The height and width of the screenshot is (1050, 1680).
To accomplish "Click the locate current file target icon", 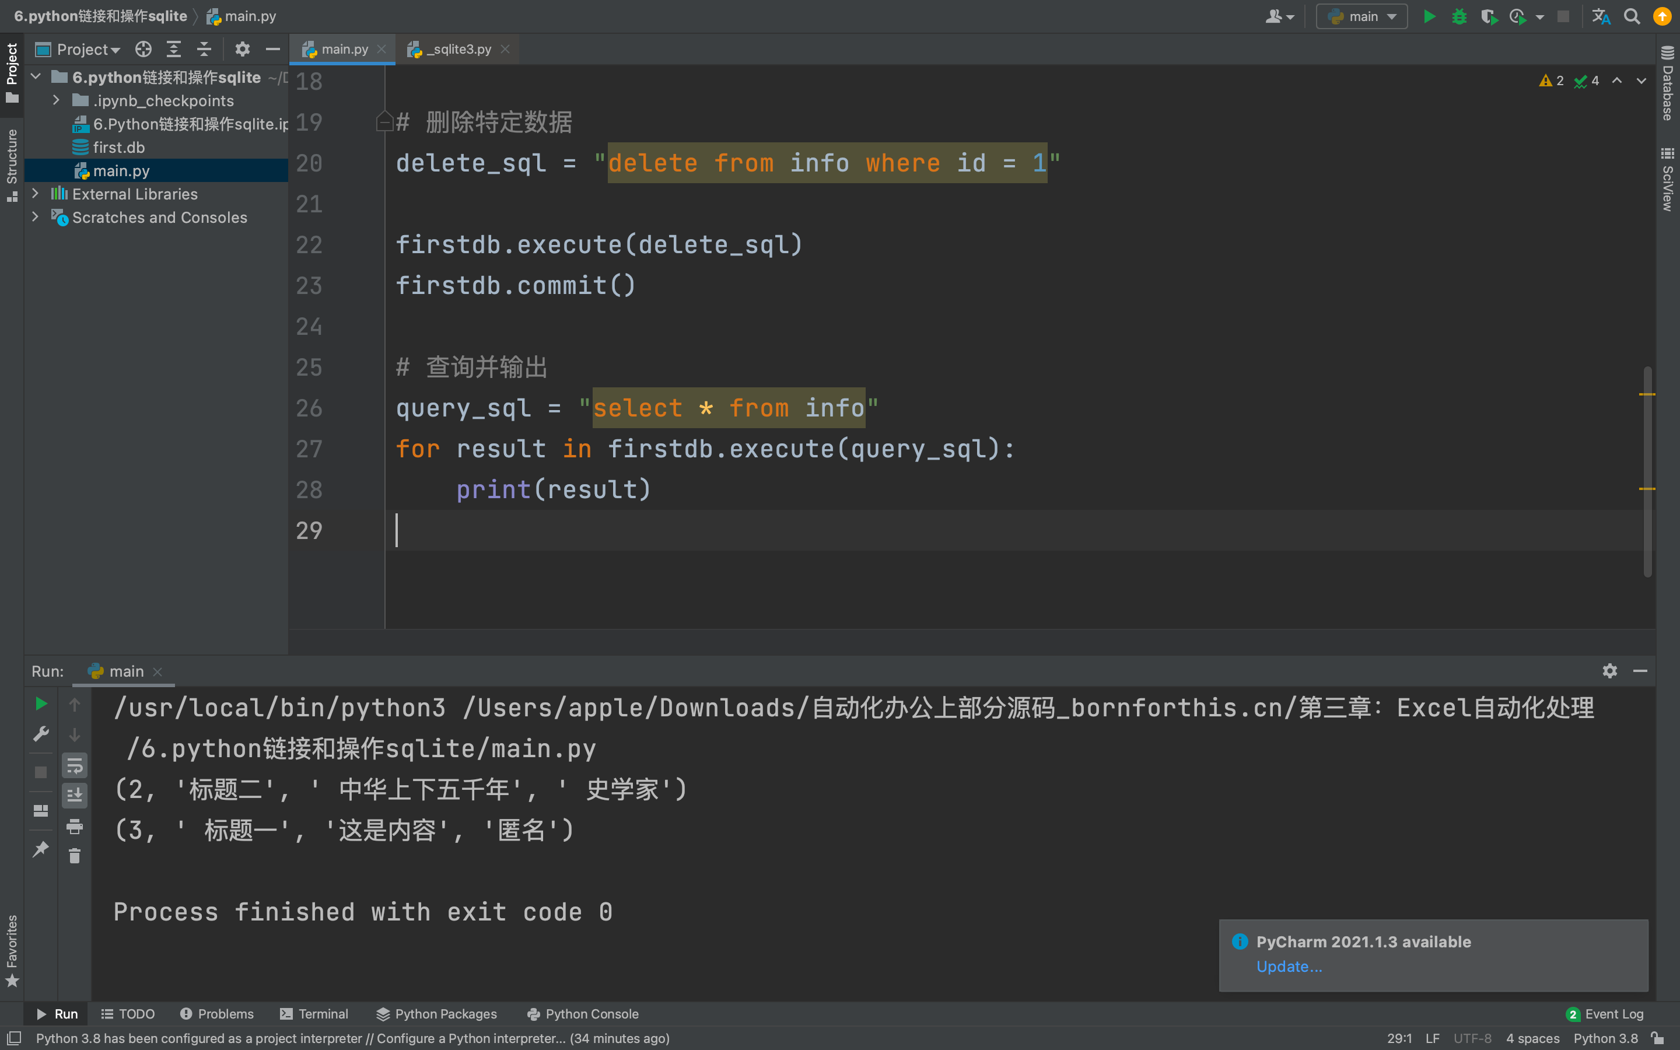I will tap(143, 50).
